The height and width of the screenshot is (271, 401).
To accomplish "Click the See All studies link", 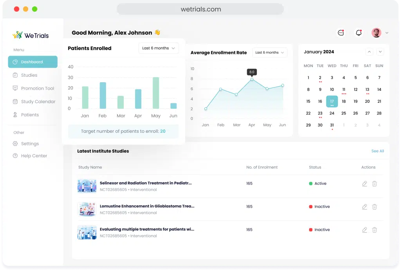I will pos(378,151).
